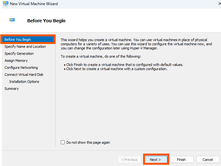
Task: Click the 'Click Next' bullet text
Action: pyautogui.click(x=117, y=69)
